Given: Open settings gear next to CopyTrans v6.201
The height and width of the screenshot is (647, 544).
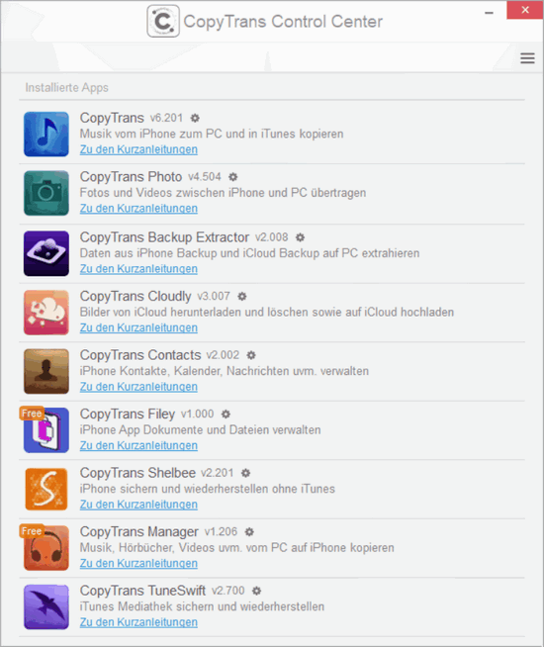Looking at the screenshot, I should [x=195, y=118].
